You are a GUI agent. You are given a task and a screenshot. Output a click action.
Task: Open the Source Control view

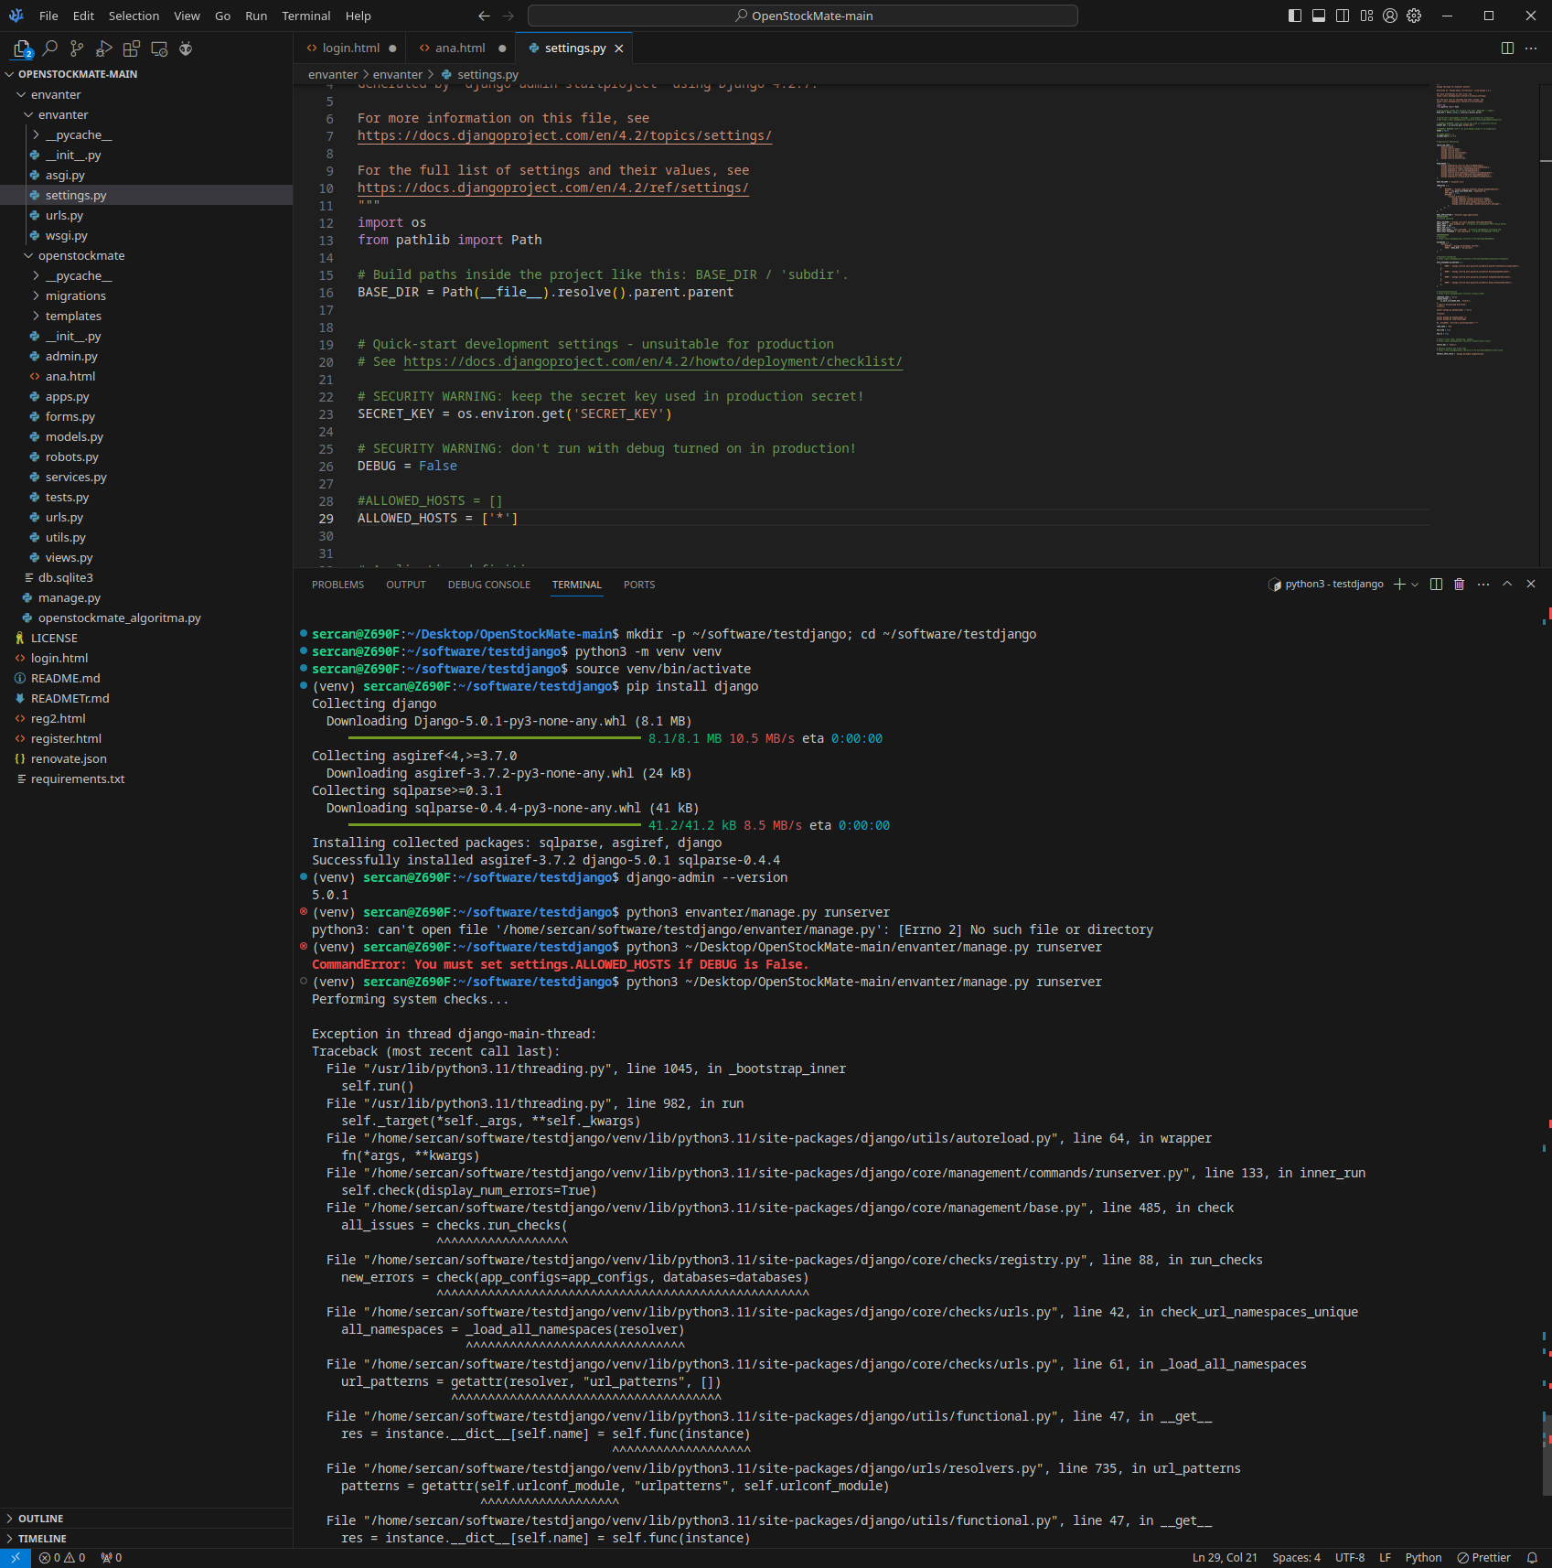click(x=77, y=48)
